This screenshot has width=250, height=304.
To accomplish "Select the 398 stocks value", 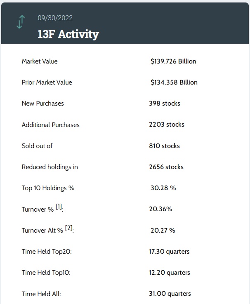I will 165,104.
